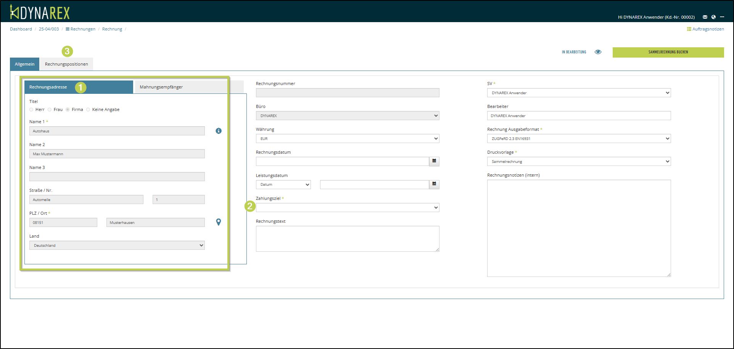Expand the Druckvorlage dropdown

click(578, 162)
